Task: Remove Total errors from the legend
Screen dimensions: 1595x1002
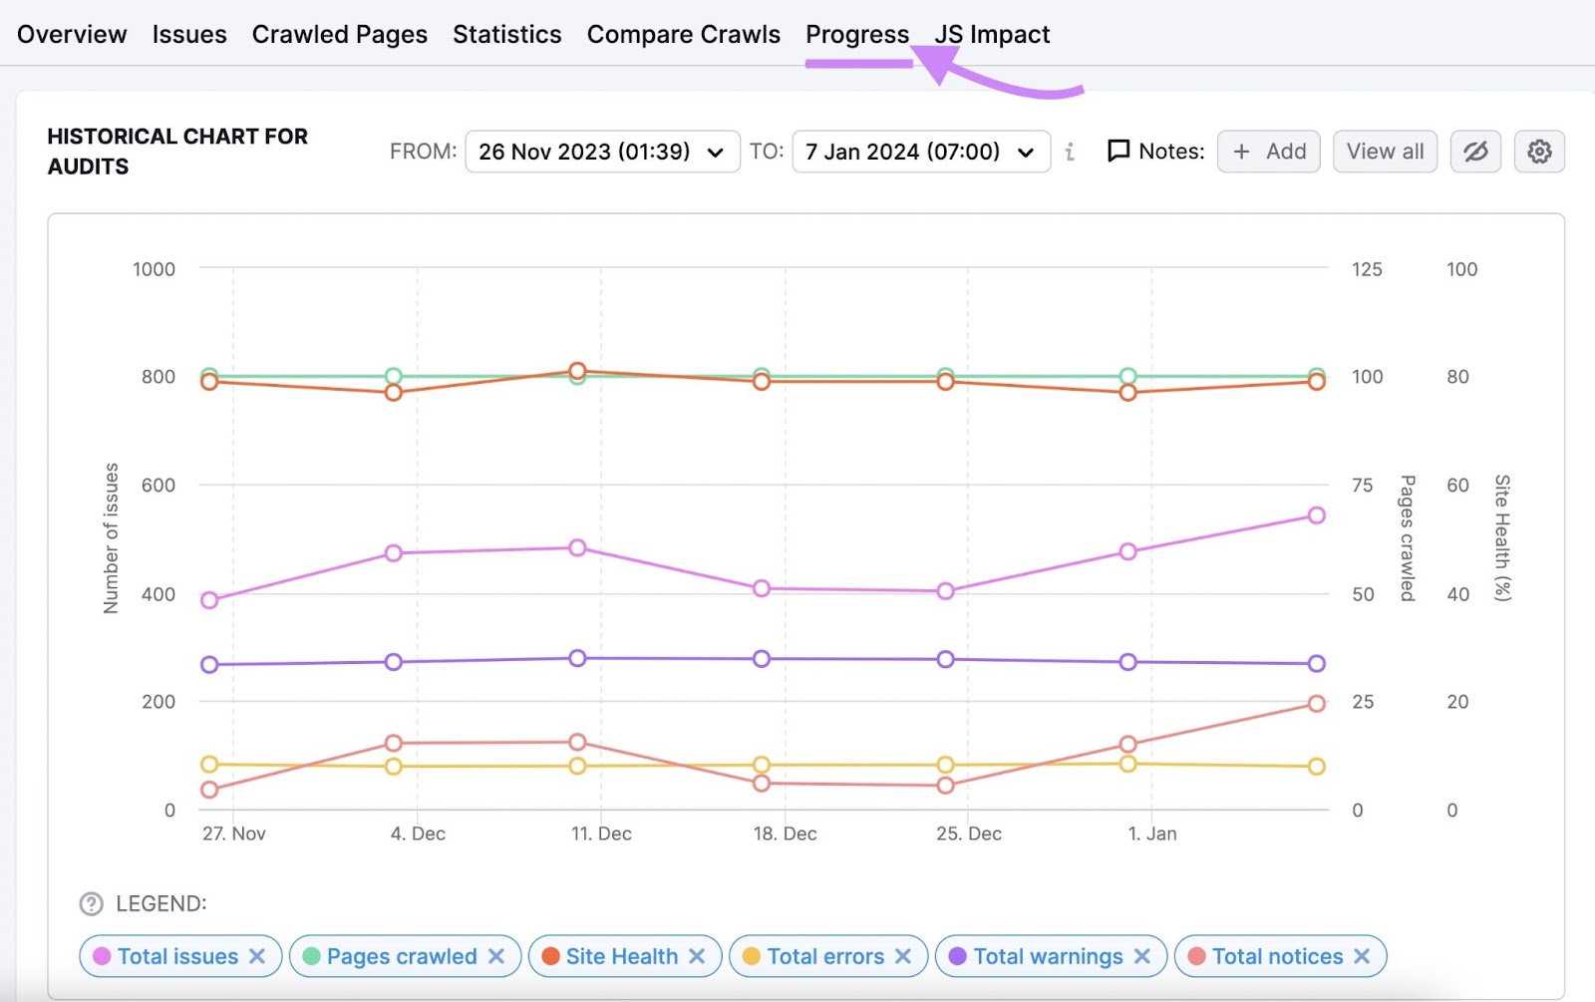Action: point(903,956)
